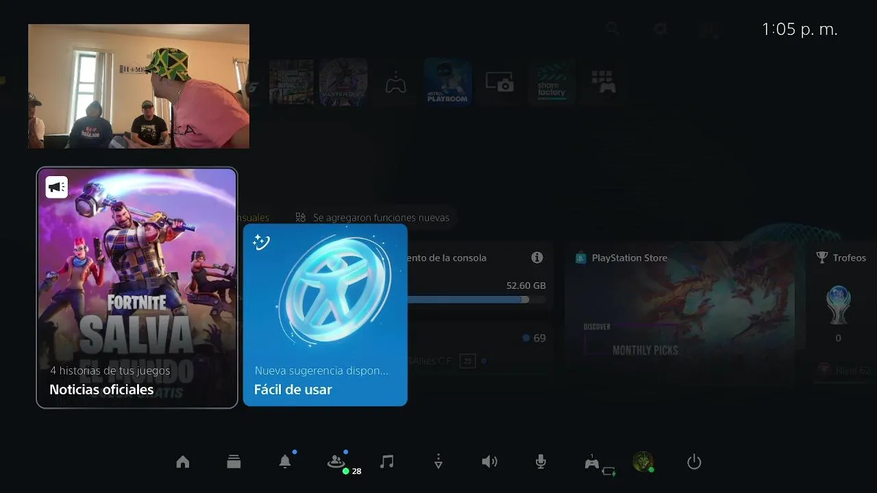Click the webcam overlay video

[138, 86]
